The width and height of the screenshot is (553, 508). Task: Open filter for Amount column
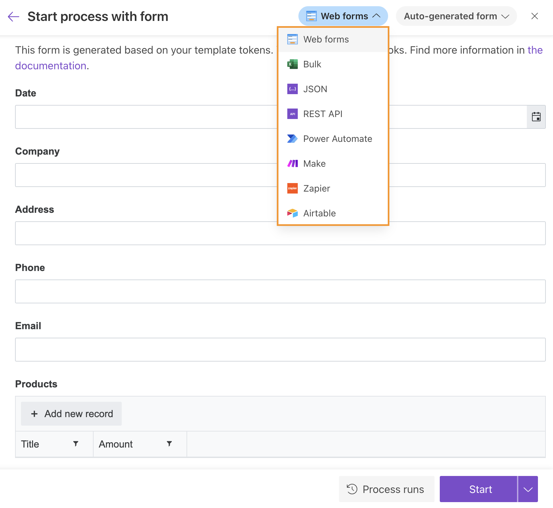pos(169,444)
